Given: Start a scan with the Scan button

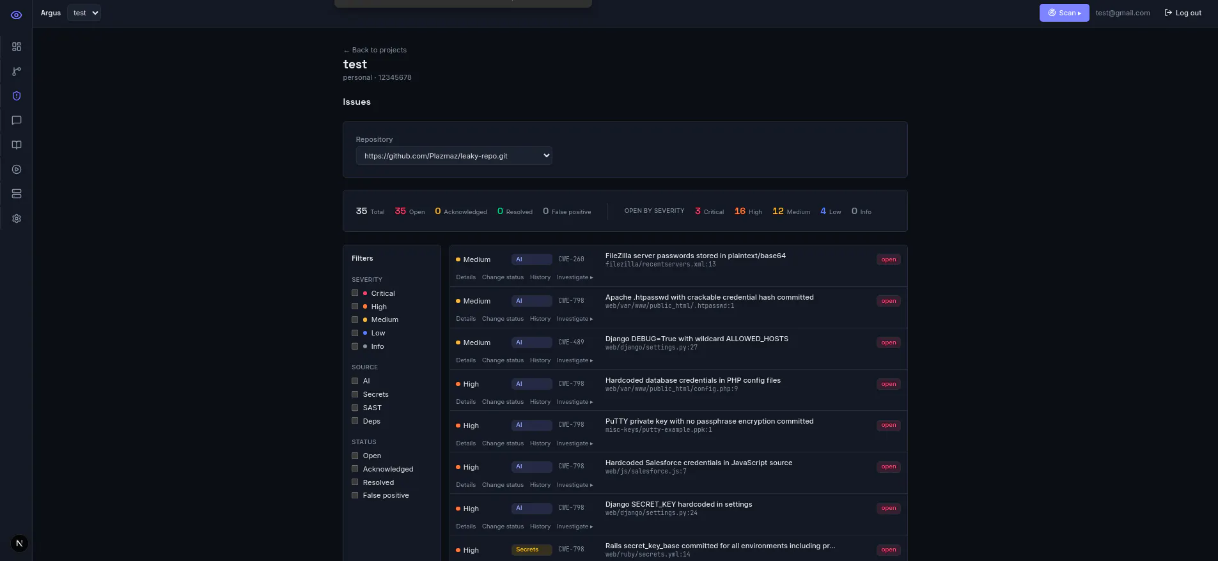Looking at the screenshot, I should [x=1064, y=13].
